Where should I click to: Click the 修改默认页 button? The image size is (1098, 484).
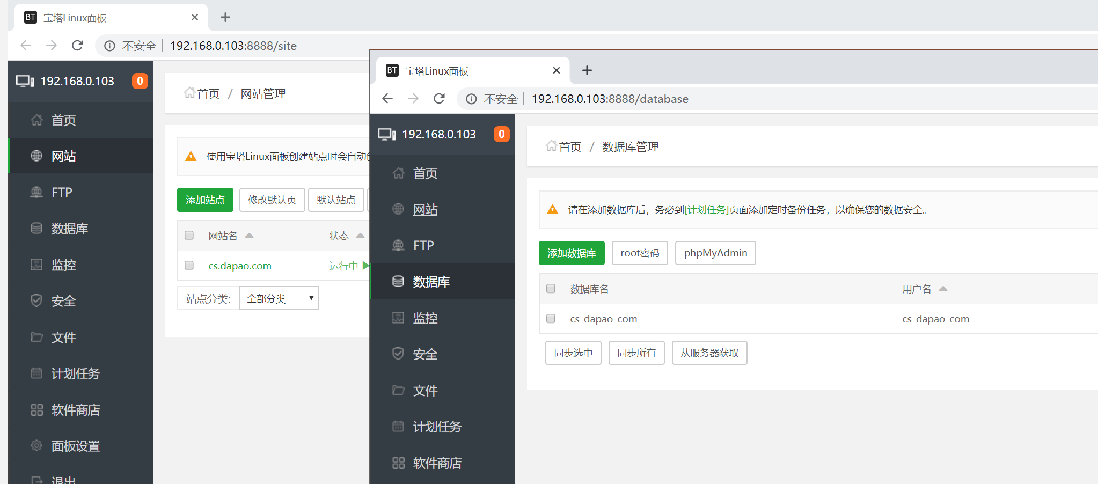click(x=272, y=200)
